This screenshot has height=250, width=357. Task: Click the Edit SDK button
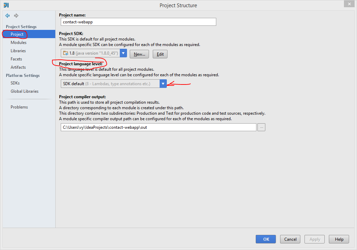[160, 54]
